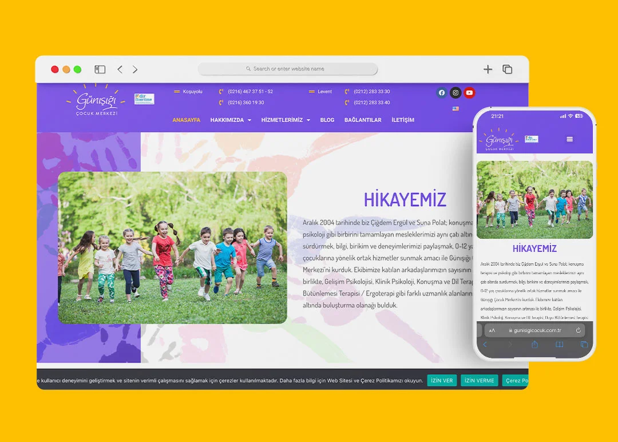Image resolution: width=618 pixels, height=442 pixels.
Task: Switch language with the flag icon
Action: pos(455,108)
